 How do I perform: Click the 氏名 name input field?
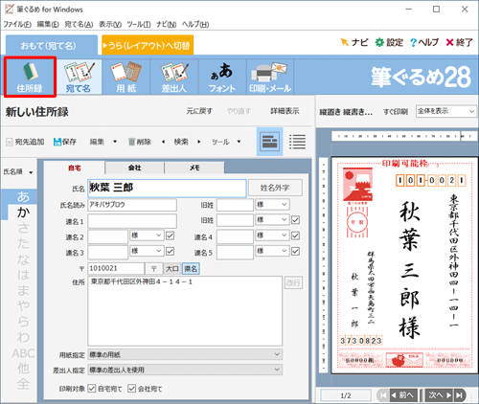[167, 188]
